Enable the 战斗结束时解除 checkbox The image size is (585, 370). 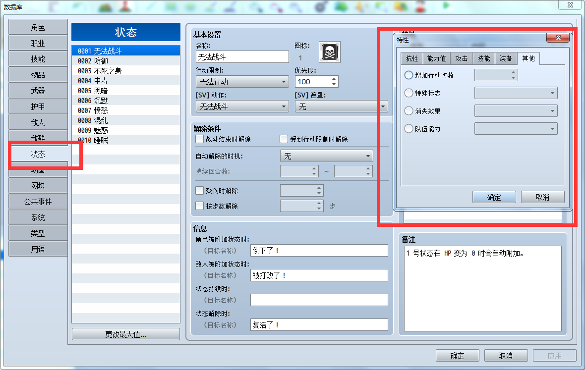[200, 139]
